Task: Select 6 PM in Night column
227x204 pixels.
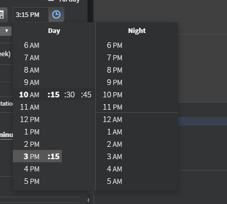Action: (114, 45)
